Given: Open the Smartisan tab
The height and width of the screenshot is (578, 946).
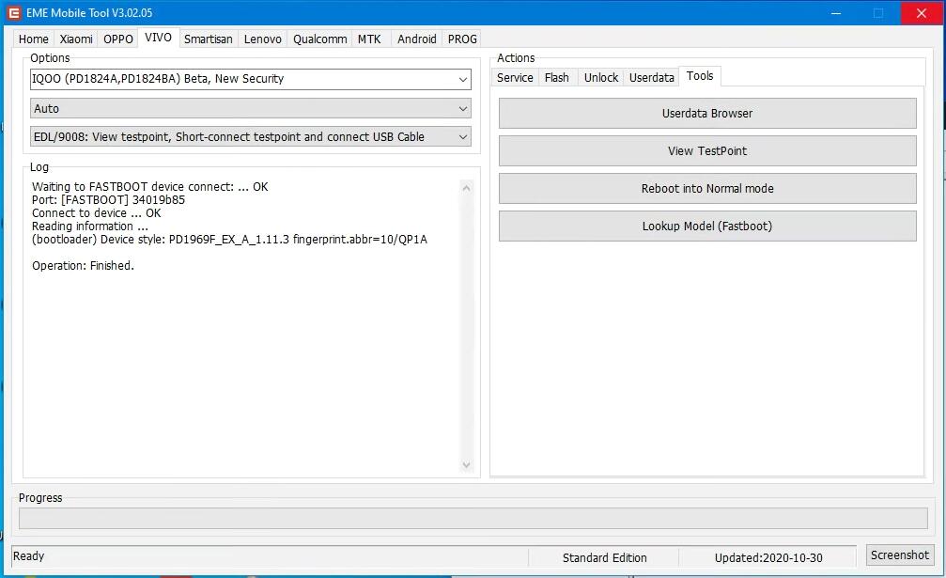Looking at the screenshot, I should (x=209, y=39).
